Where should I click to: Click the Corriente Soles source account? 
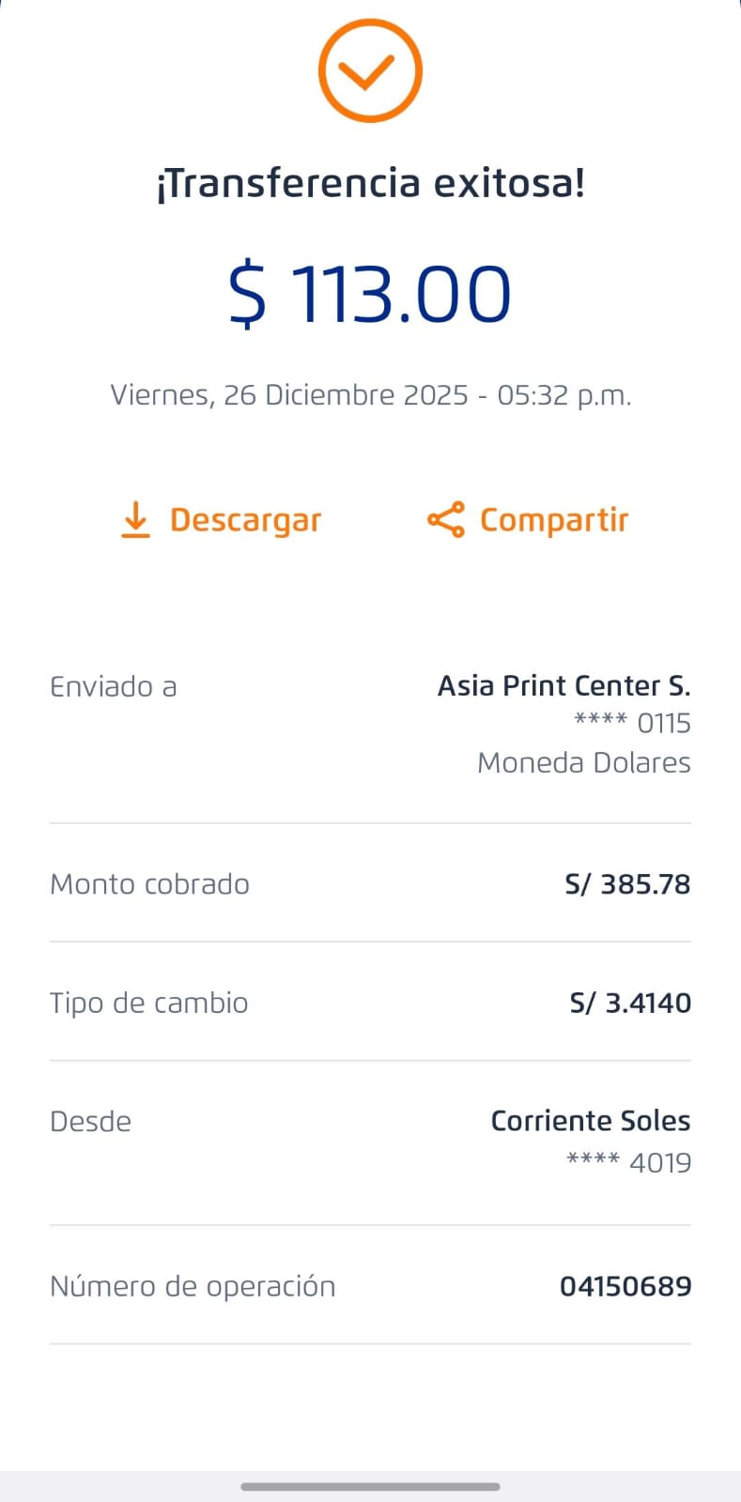[x=591, y=1121]
